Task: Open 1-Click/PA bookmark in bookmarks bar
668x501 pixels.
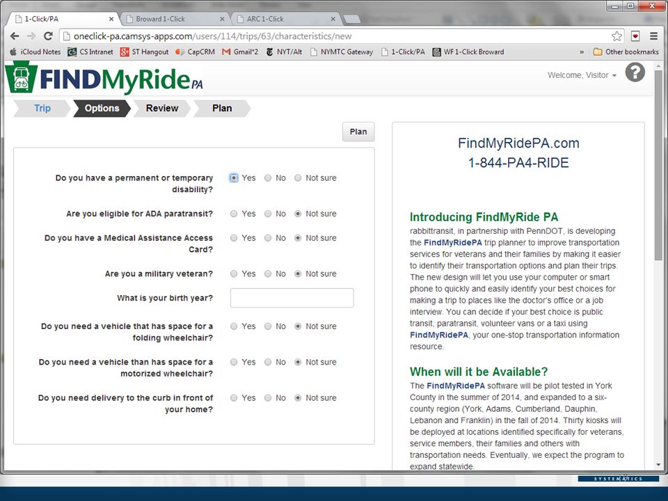Action: (x=403, y=52)
